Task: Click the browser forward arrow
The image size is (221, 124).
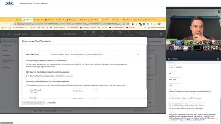Action: tap(6, 24)
